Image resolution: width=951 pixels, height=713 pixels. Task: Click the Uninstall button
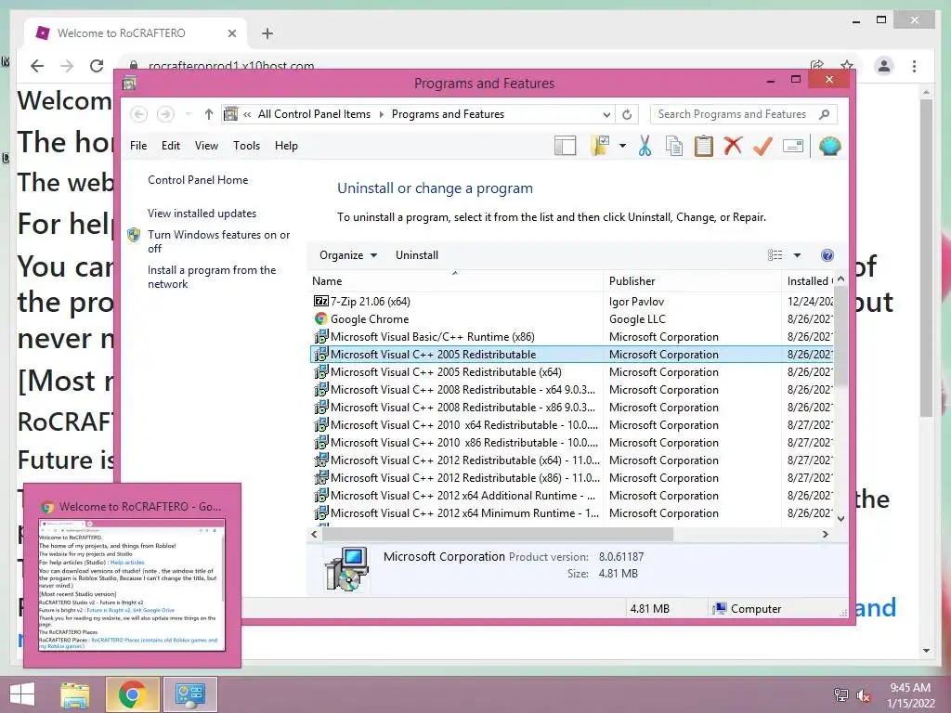click(417, 255)
